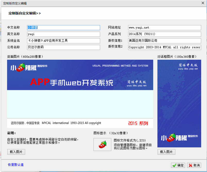Confirm with the 确定 button

[178, 165]
